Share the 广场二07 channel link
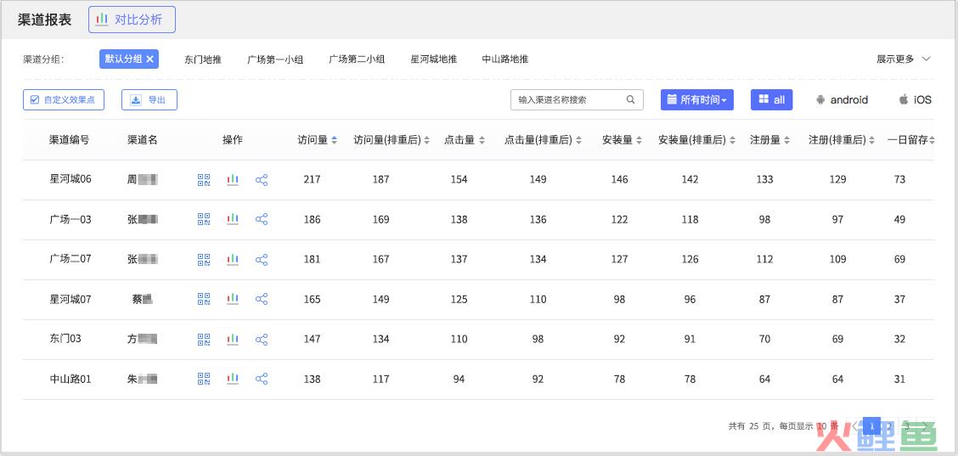 click(x=262, y=259)
